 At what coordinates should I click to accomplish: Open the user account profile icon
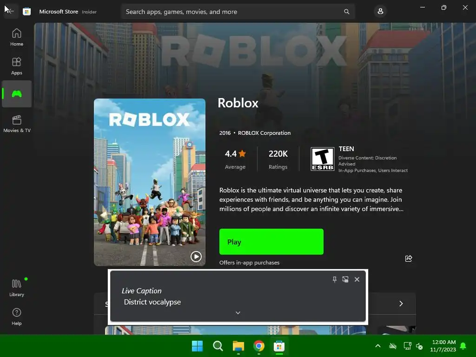coord(380,12)
